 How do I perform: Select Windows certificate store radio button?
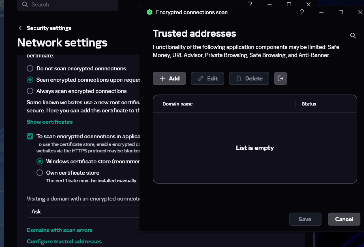pos(40,161)
